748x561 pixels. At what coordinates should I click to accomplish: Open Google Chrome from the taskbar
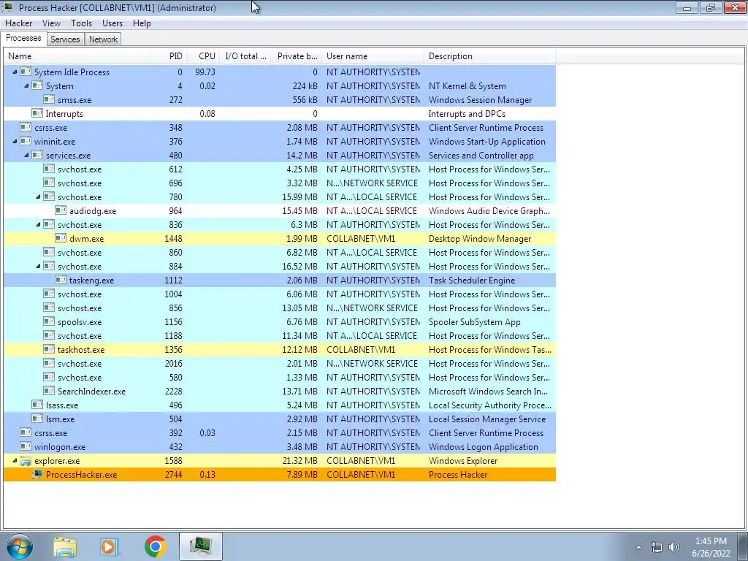click(155, 546)
